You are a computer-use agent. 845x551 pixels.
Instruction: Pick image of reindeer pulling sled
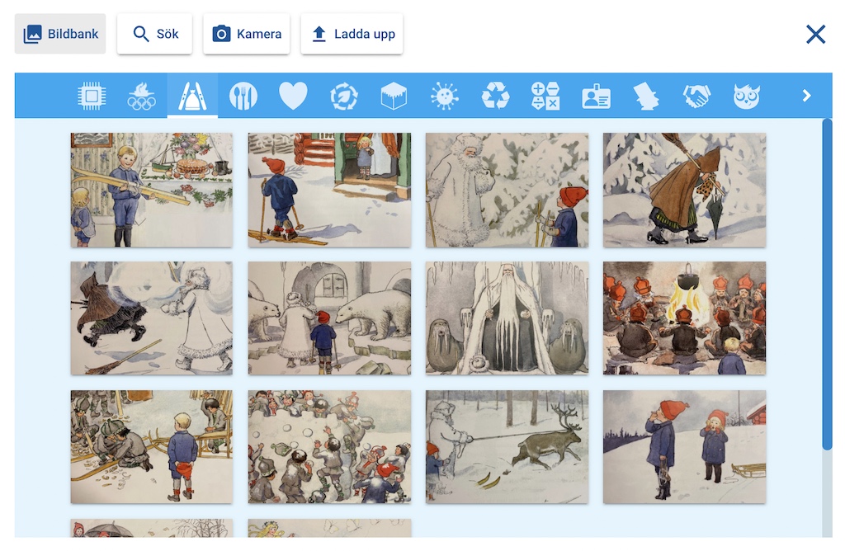(507, 447)
